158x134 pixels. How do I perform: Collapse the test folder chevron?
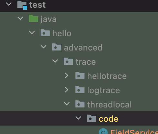9,4
